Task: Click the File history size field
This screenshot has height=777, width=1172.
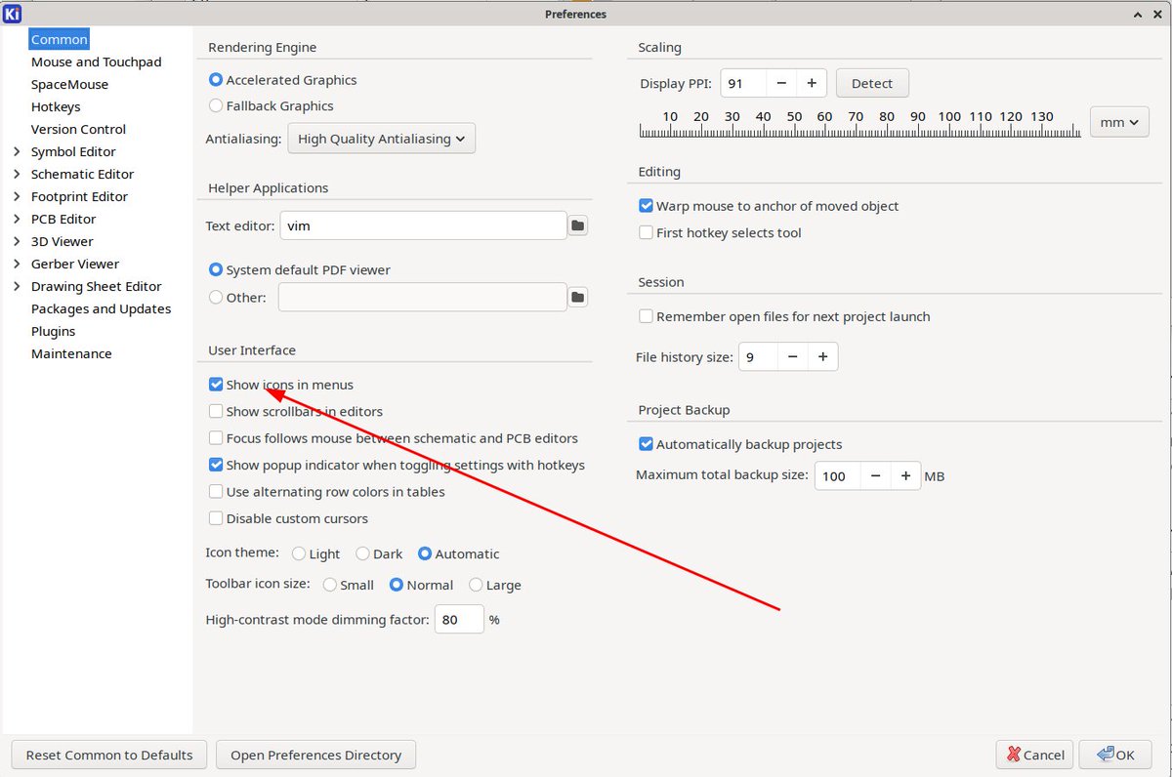Action: (x=758, y=357)
